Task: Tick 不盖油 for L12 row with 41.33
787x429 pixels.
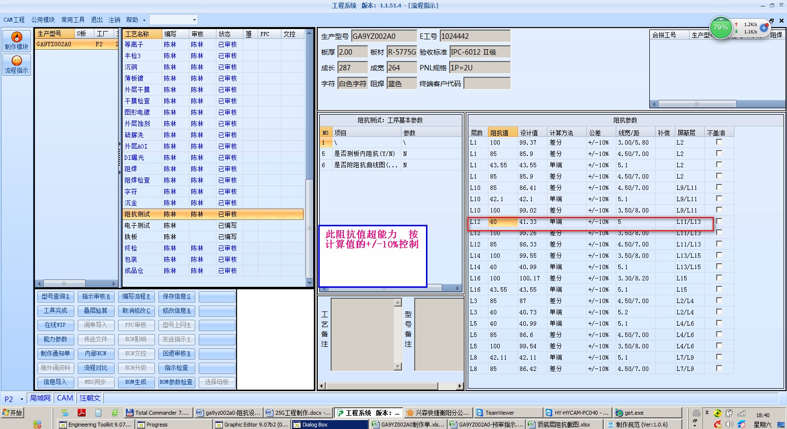Action: click(x=719, y=221)
